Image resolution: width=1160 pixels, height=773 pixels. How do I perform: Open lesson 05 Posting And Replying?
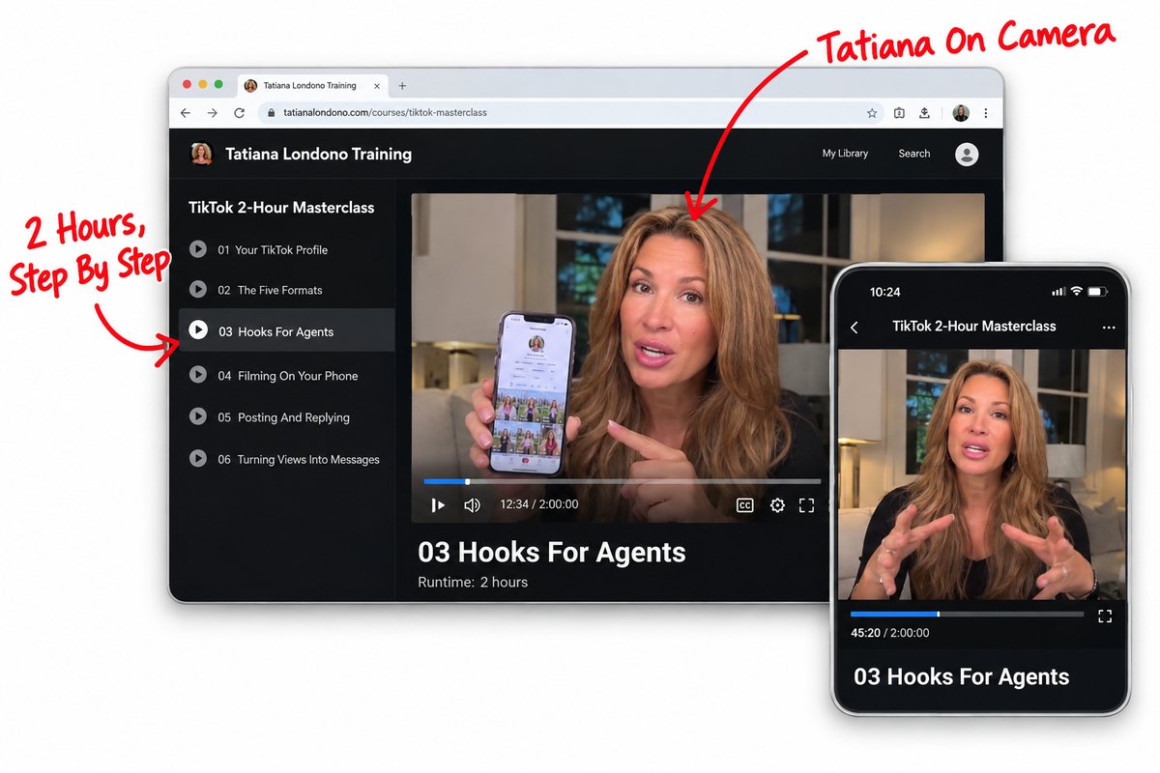[287, 417]
